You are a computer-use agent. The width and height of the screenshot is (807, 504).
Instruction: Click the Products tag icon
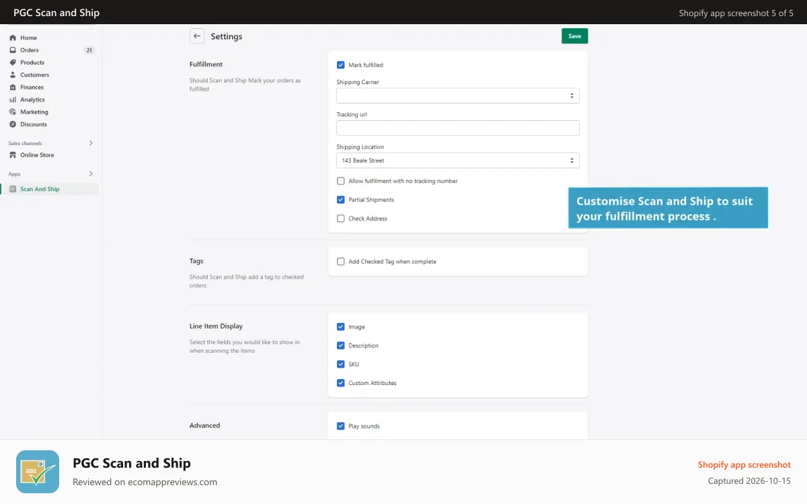pyautogui.click(x=13, y=62)
